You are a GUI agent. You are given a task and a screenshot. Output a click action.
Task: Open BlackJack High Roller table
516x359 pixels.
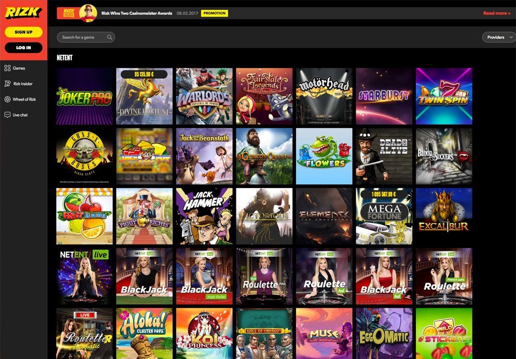(204, 276)
